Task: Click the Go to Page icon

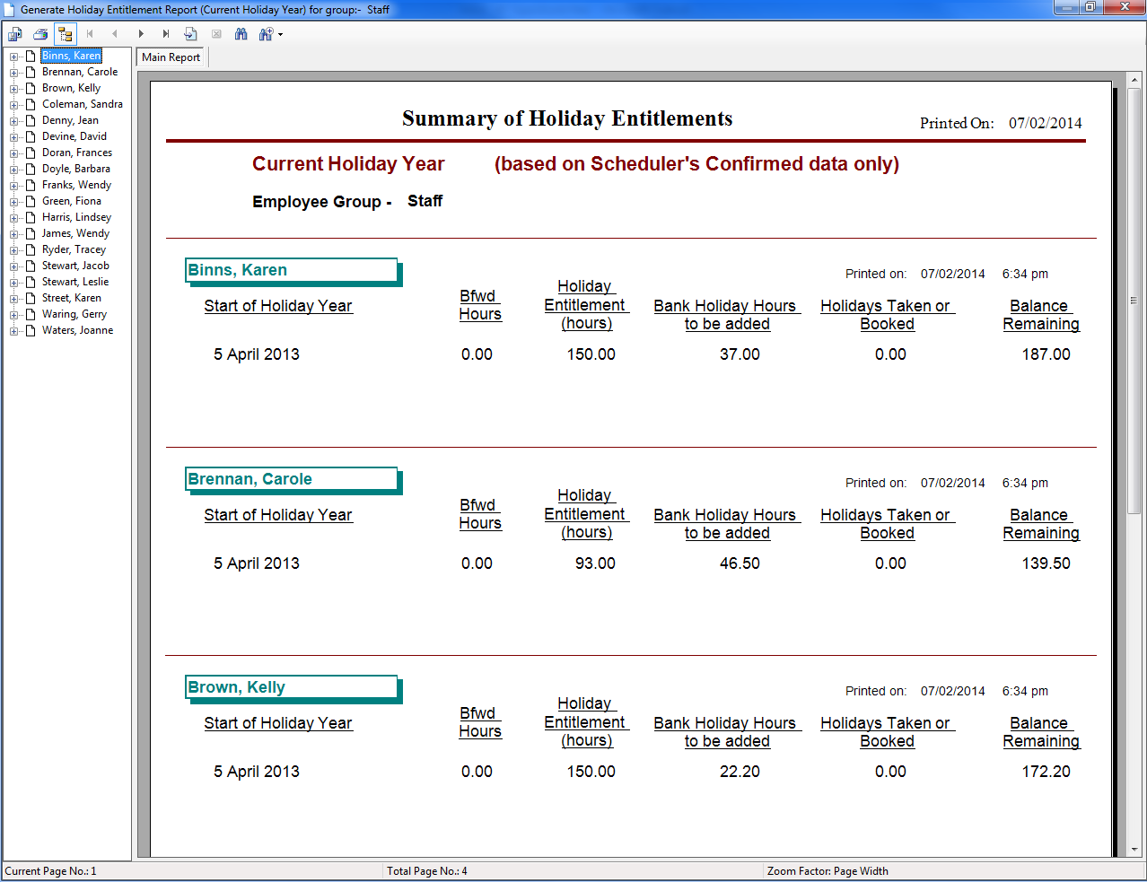Action: click(x=190, y=34)
